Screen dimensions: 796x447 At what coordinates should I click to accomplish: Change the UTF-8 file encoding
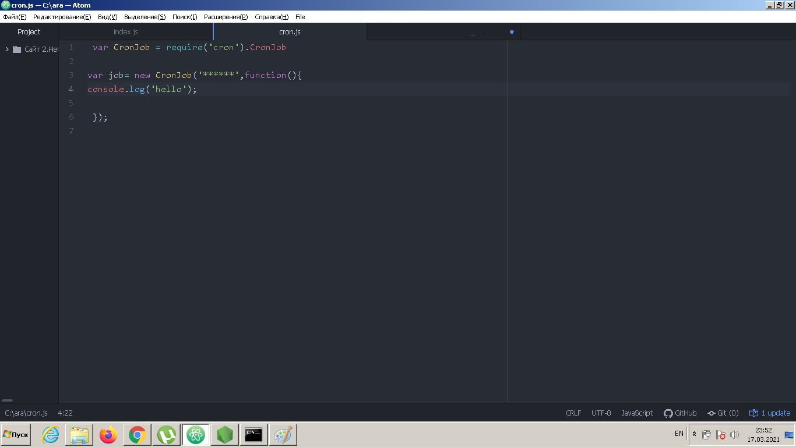point(601,413)
